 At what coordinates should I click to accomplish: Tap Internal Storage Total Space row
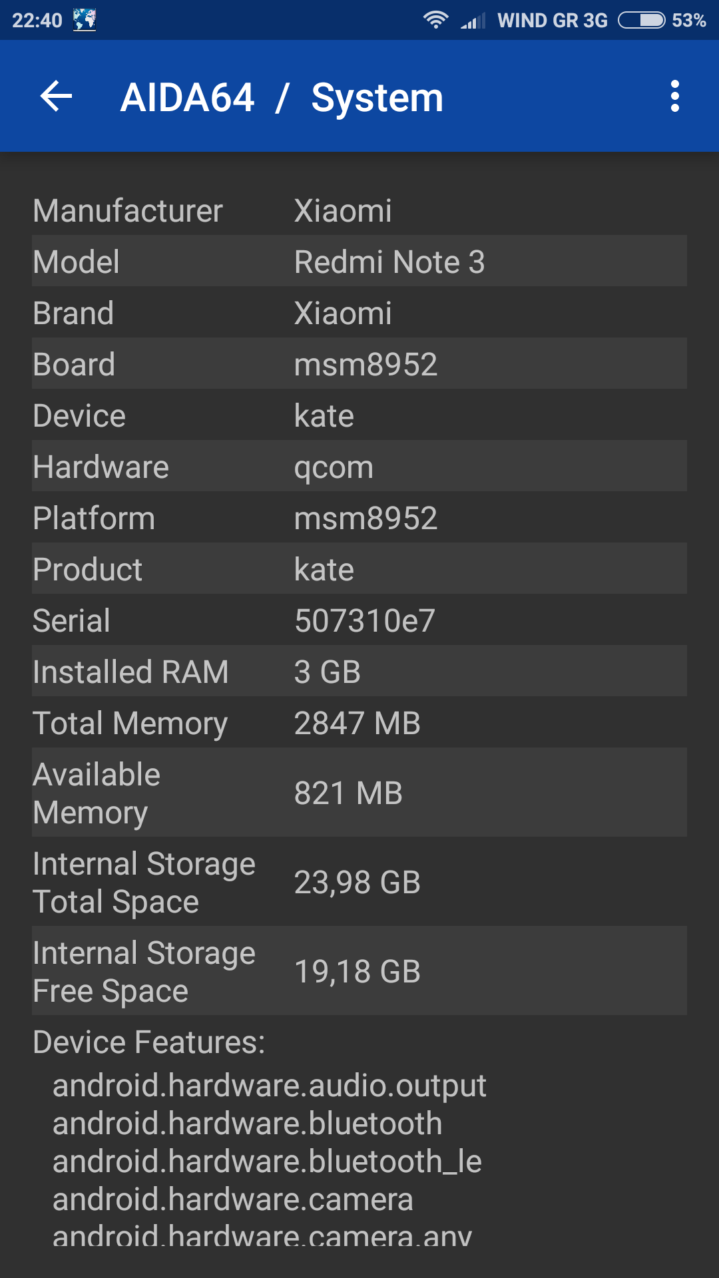(359, 882)
